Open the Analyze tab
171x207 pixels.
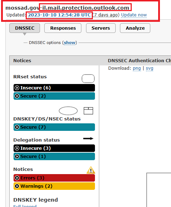[135, 28]
